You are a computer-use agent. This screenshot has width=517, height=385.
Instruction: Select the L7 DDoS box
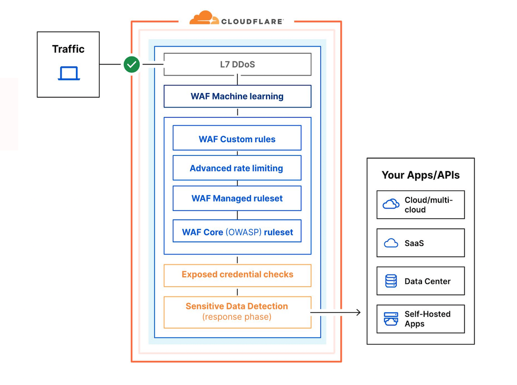coord(238,65)
